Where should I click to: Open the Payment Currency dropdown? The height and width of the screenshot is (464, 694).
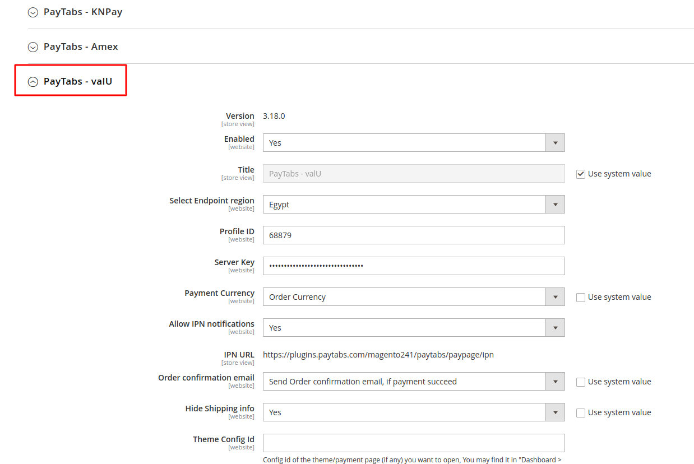coord(414,297)
